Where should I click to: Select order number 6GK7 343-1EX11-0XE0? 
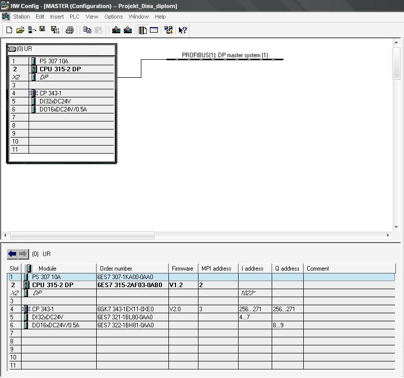[x=125, y=309]
